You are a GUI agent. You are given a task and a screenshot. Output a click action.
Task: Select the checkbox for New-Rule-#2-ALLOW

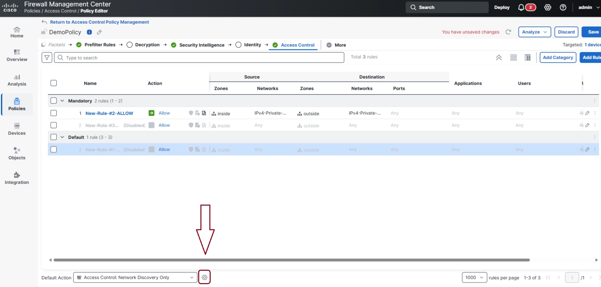[x=54, y=113]
